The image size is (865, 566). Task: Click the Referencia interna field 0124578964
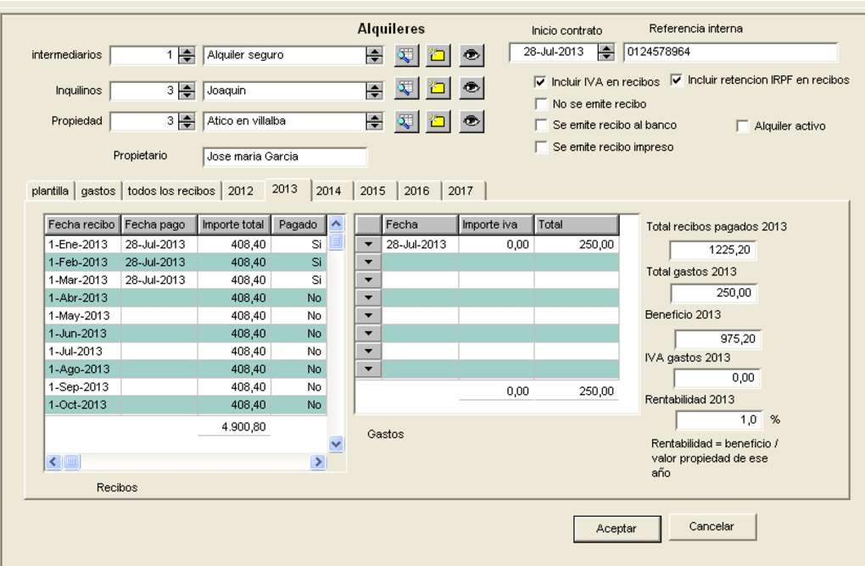tap(730, 52)
